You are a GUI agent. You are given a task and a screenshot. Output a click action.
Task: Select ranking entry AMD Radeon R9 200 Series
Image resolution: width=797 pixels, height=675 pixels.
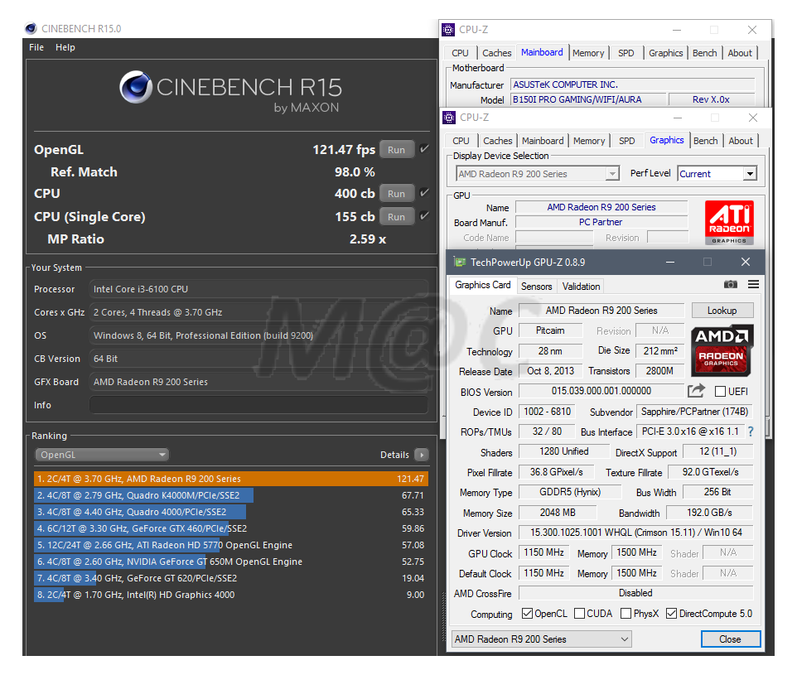click(231, 478)
